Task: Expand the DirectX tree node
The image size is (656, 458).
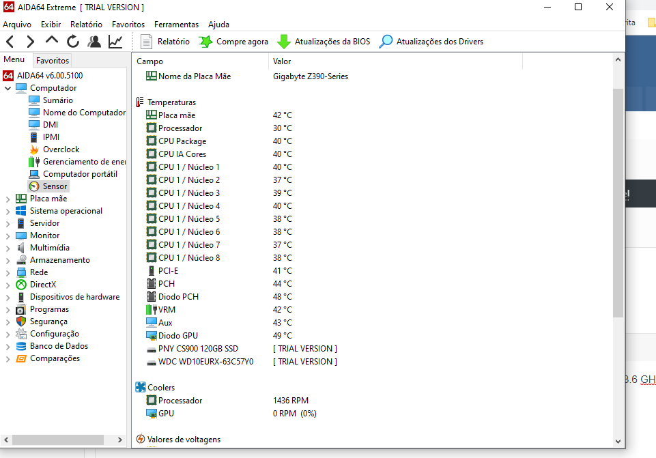Action: pyautogui.click(x=8, y=285)
